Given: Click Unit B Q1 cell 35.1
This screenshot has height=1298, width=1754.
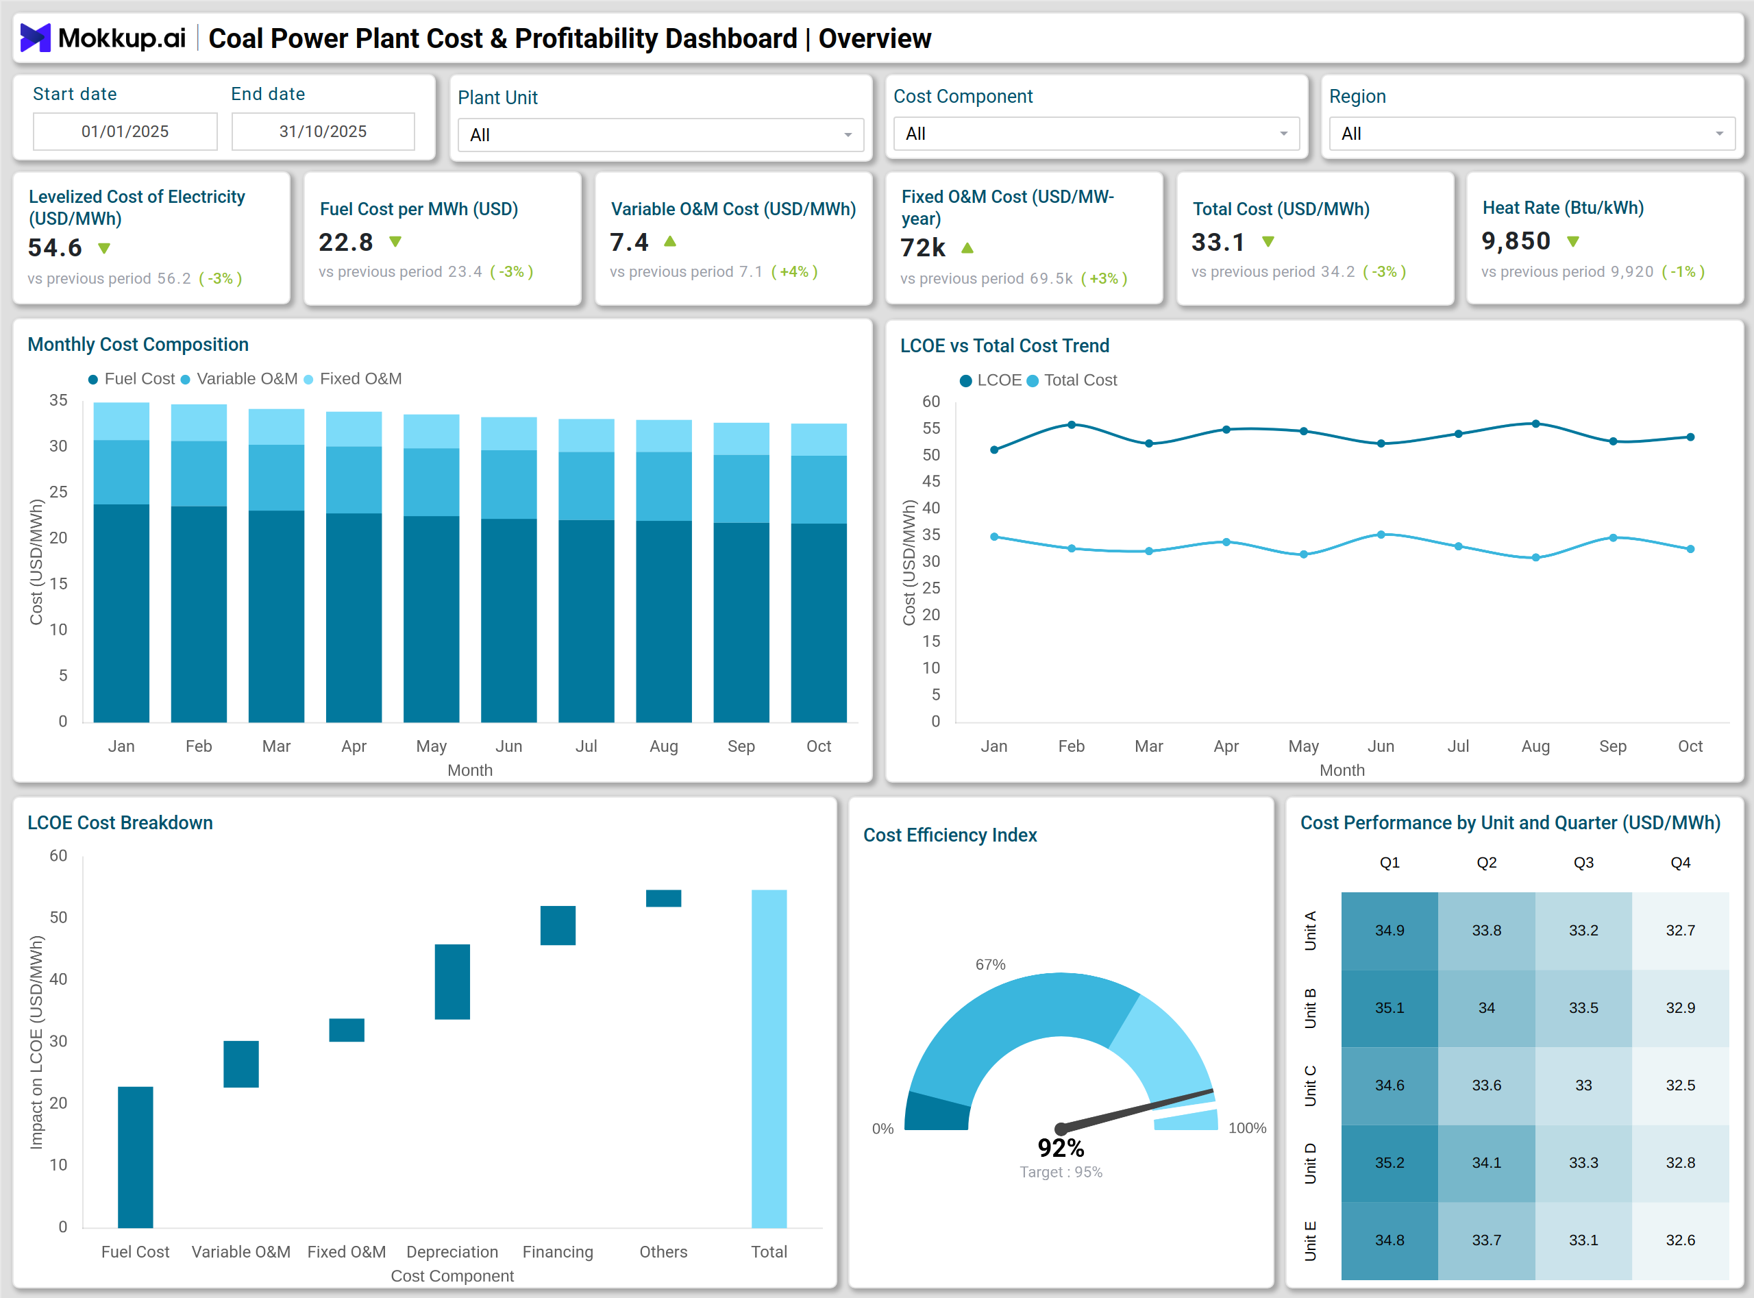Looking at the screenshot, I should point(1389,1008).
